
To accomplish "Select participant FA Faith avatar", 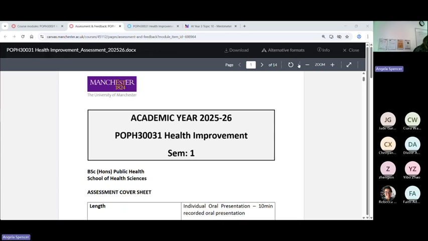I will [412, 193].
